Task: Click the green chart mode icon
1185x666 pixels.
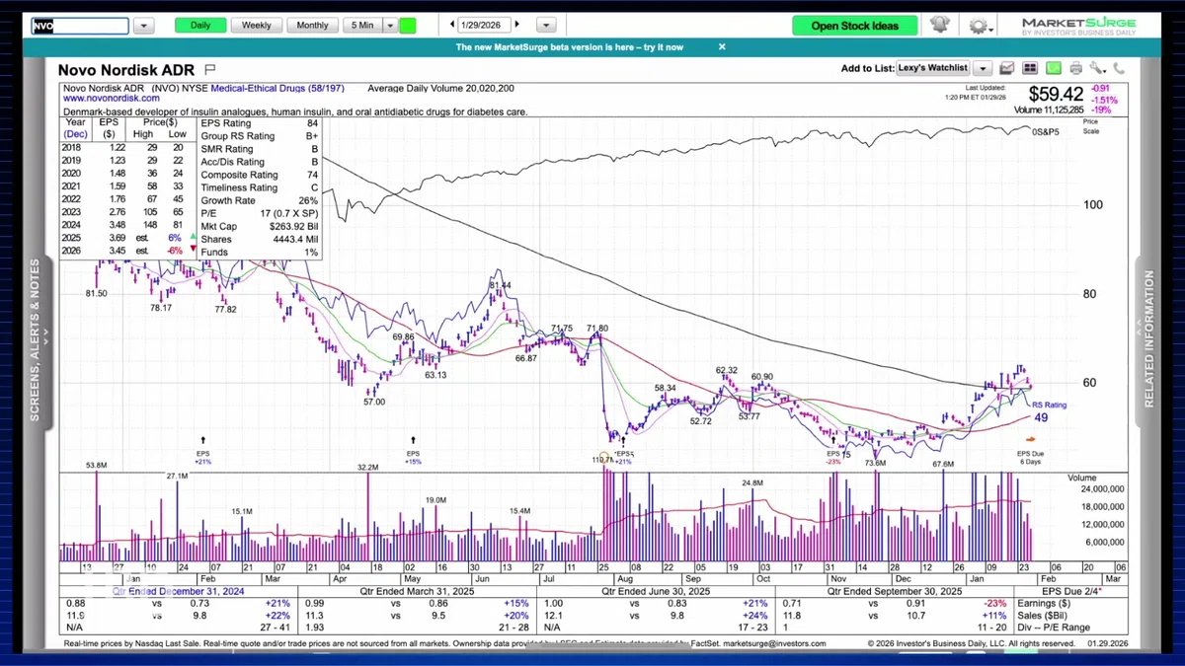Action: pyautogui.click(x=1053, y=69)
